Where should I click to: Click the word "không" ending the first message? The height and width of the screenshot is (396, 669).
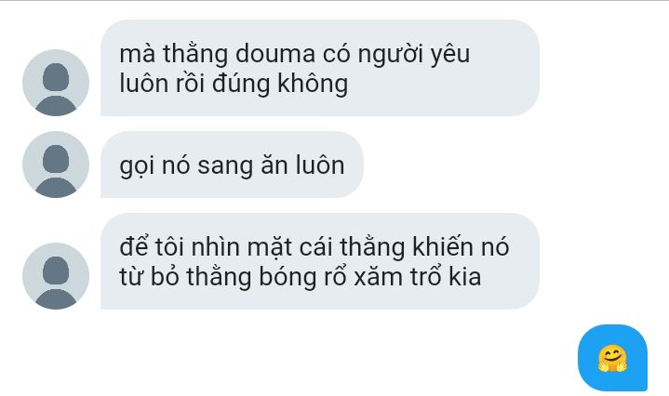tap(313, 84)
